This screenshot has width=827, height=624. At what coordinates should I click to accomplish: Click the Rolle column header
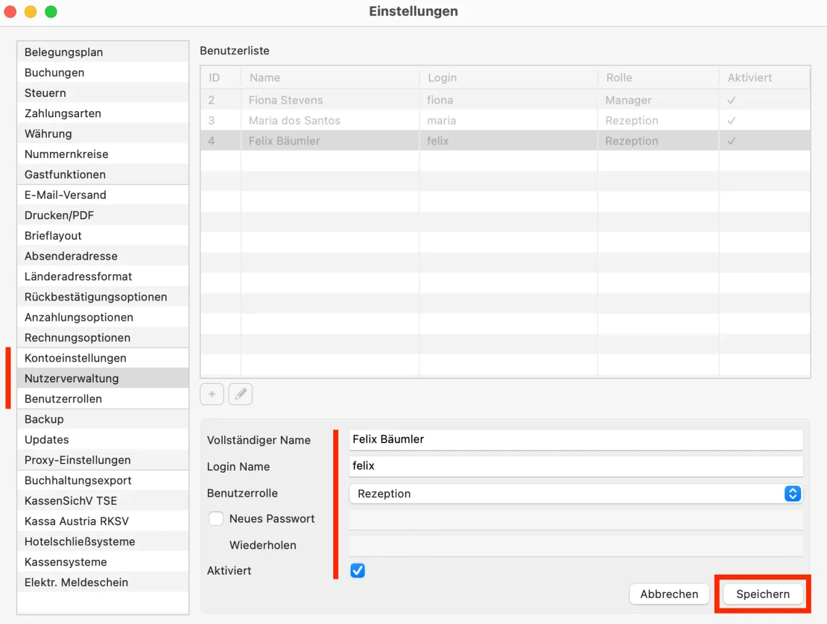[659, 77]
